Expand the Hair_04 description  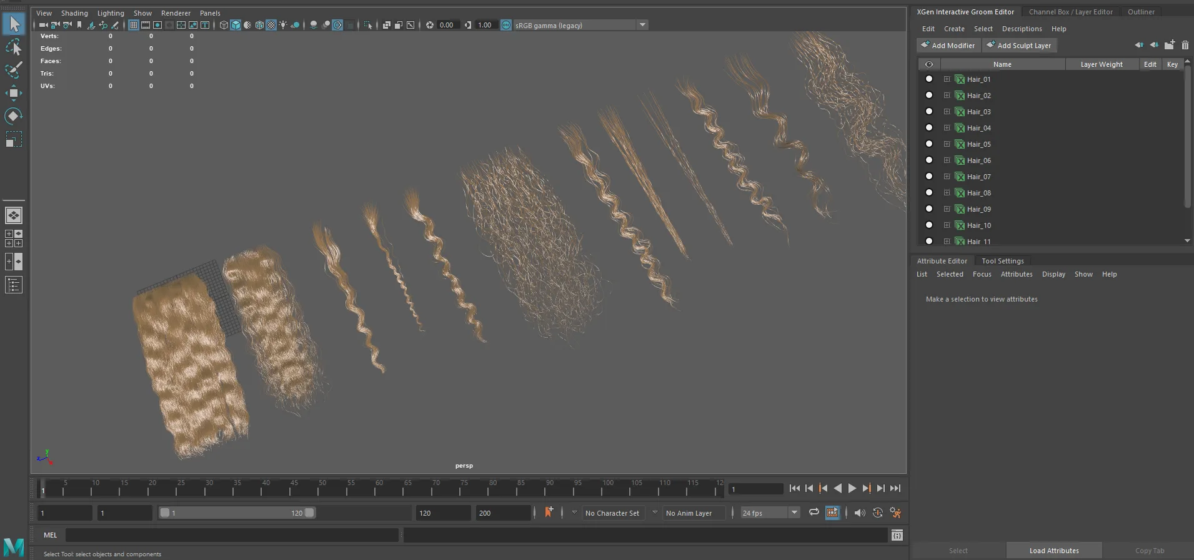click(x=947, y=128)
